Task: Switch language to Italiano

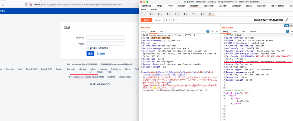Action: [93, 69]
